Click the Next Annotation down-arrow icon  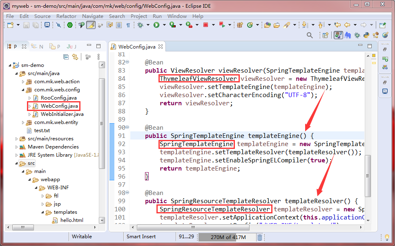click(x=305, y=25)
